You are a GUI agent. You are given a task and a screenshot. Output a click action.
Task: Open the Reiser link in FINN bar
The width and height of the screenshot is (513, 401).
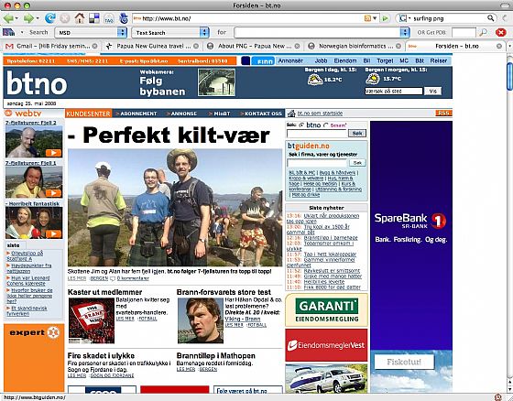[x=439, y=60]
